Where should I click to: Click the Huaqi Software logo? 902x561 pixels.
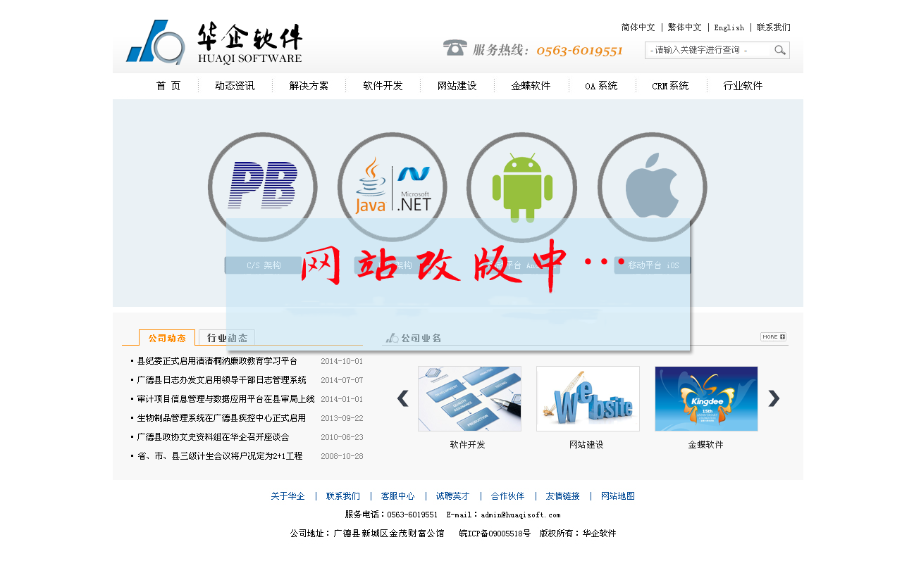point(214,42)
